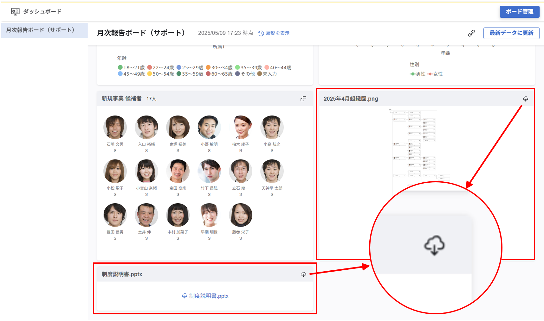This screenshot has height=321, width=544.
Task: Click the history clock icon
Action: [261, 33]
